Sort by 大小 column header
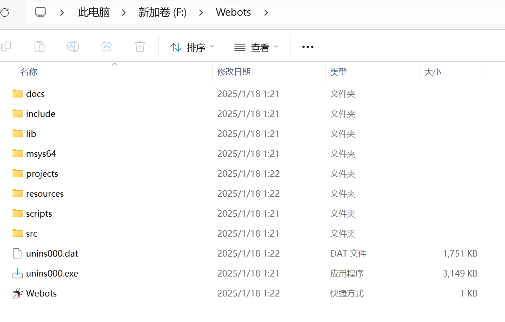Image resolution: width=505 pixels, height=322 pixels. pyautogui.click(x=432, y=71)
